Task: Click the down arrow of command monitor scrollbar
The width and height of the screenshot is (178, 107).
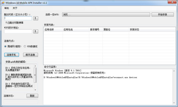Action: [174, 103]
